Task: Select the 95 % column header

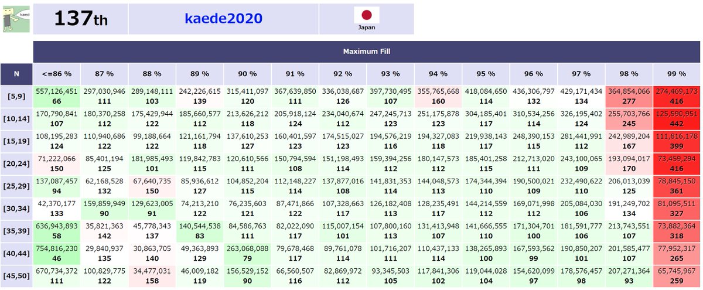Action: tap(486, 74)
